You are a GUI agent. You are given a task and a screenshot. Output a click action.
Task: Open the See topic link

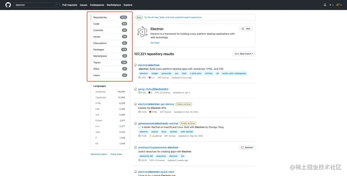click(x=155, y=43)
